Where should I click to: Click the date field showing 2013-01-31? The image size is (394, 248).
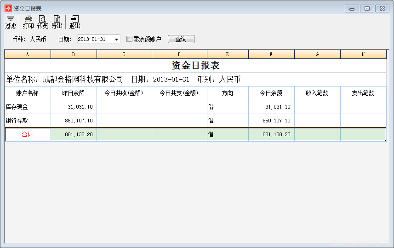(x=94, y=40)
